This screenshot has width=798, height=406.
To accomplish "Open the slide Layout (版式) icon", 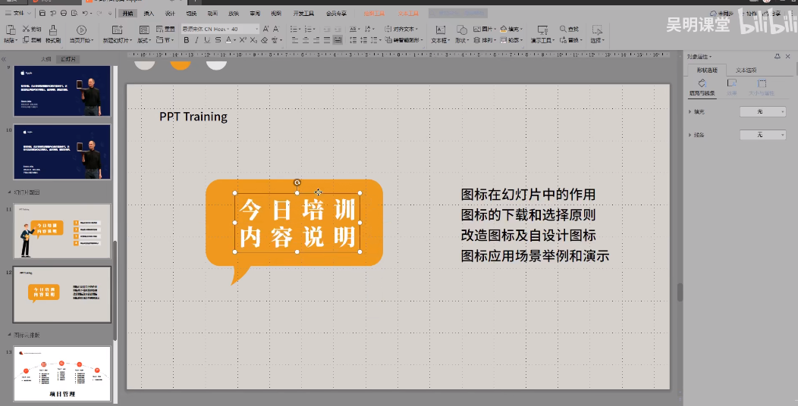I will [144, 30].
